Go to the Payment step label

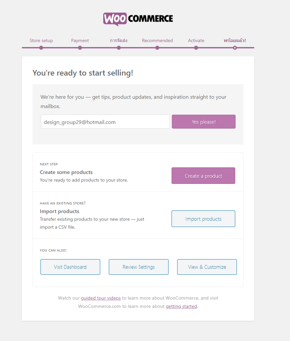point(80,40)
